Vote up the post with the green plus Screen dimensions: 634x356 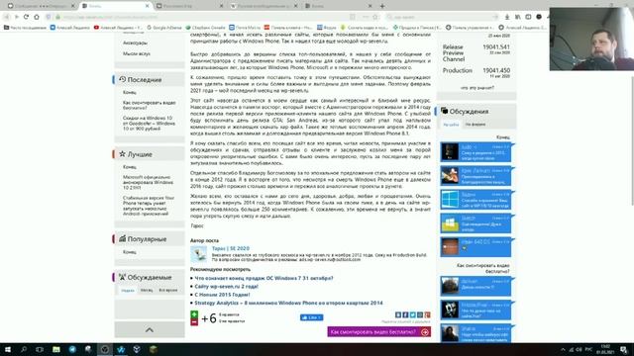coord(194,314)
